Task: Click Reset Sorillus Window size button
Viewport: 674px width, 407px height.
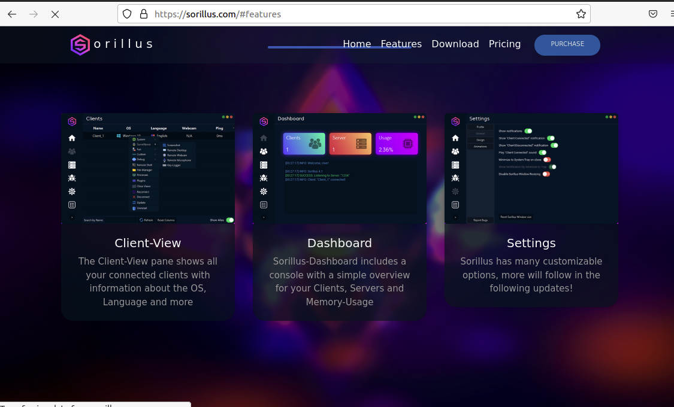Action: [516, 217]
